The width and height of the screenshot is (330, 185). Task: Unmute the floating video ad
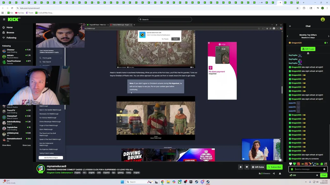(x=244, y=159)
